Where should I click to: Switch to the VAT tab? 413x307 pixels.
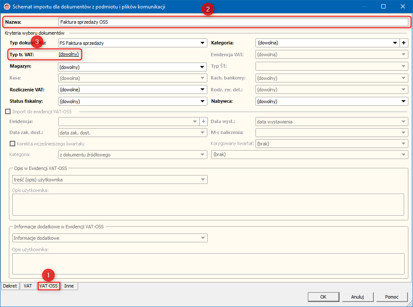28,286
